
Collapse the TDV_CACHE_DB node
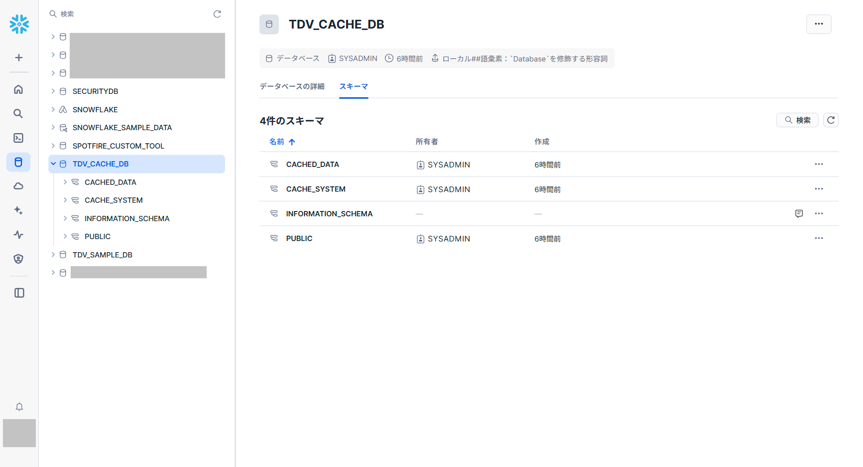click(53, 164)
